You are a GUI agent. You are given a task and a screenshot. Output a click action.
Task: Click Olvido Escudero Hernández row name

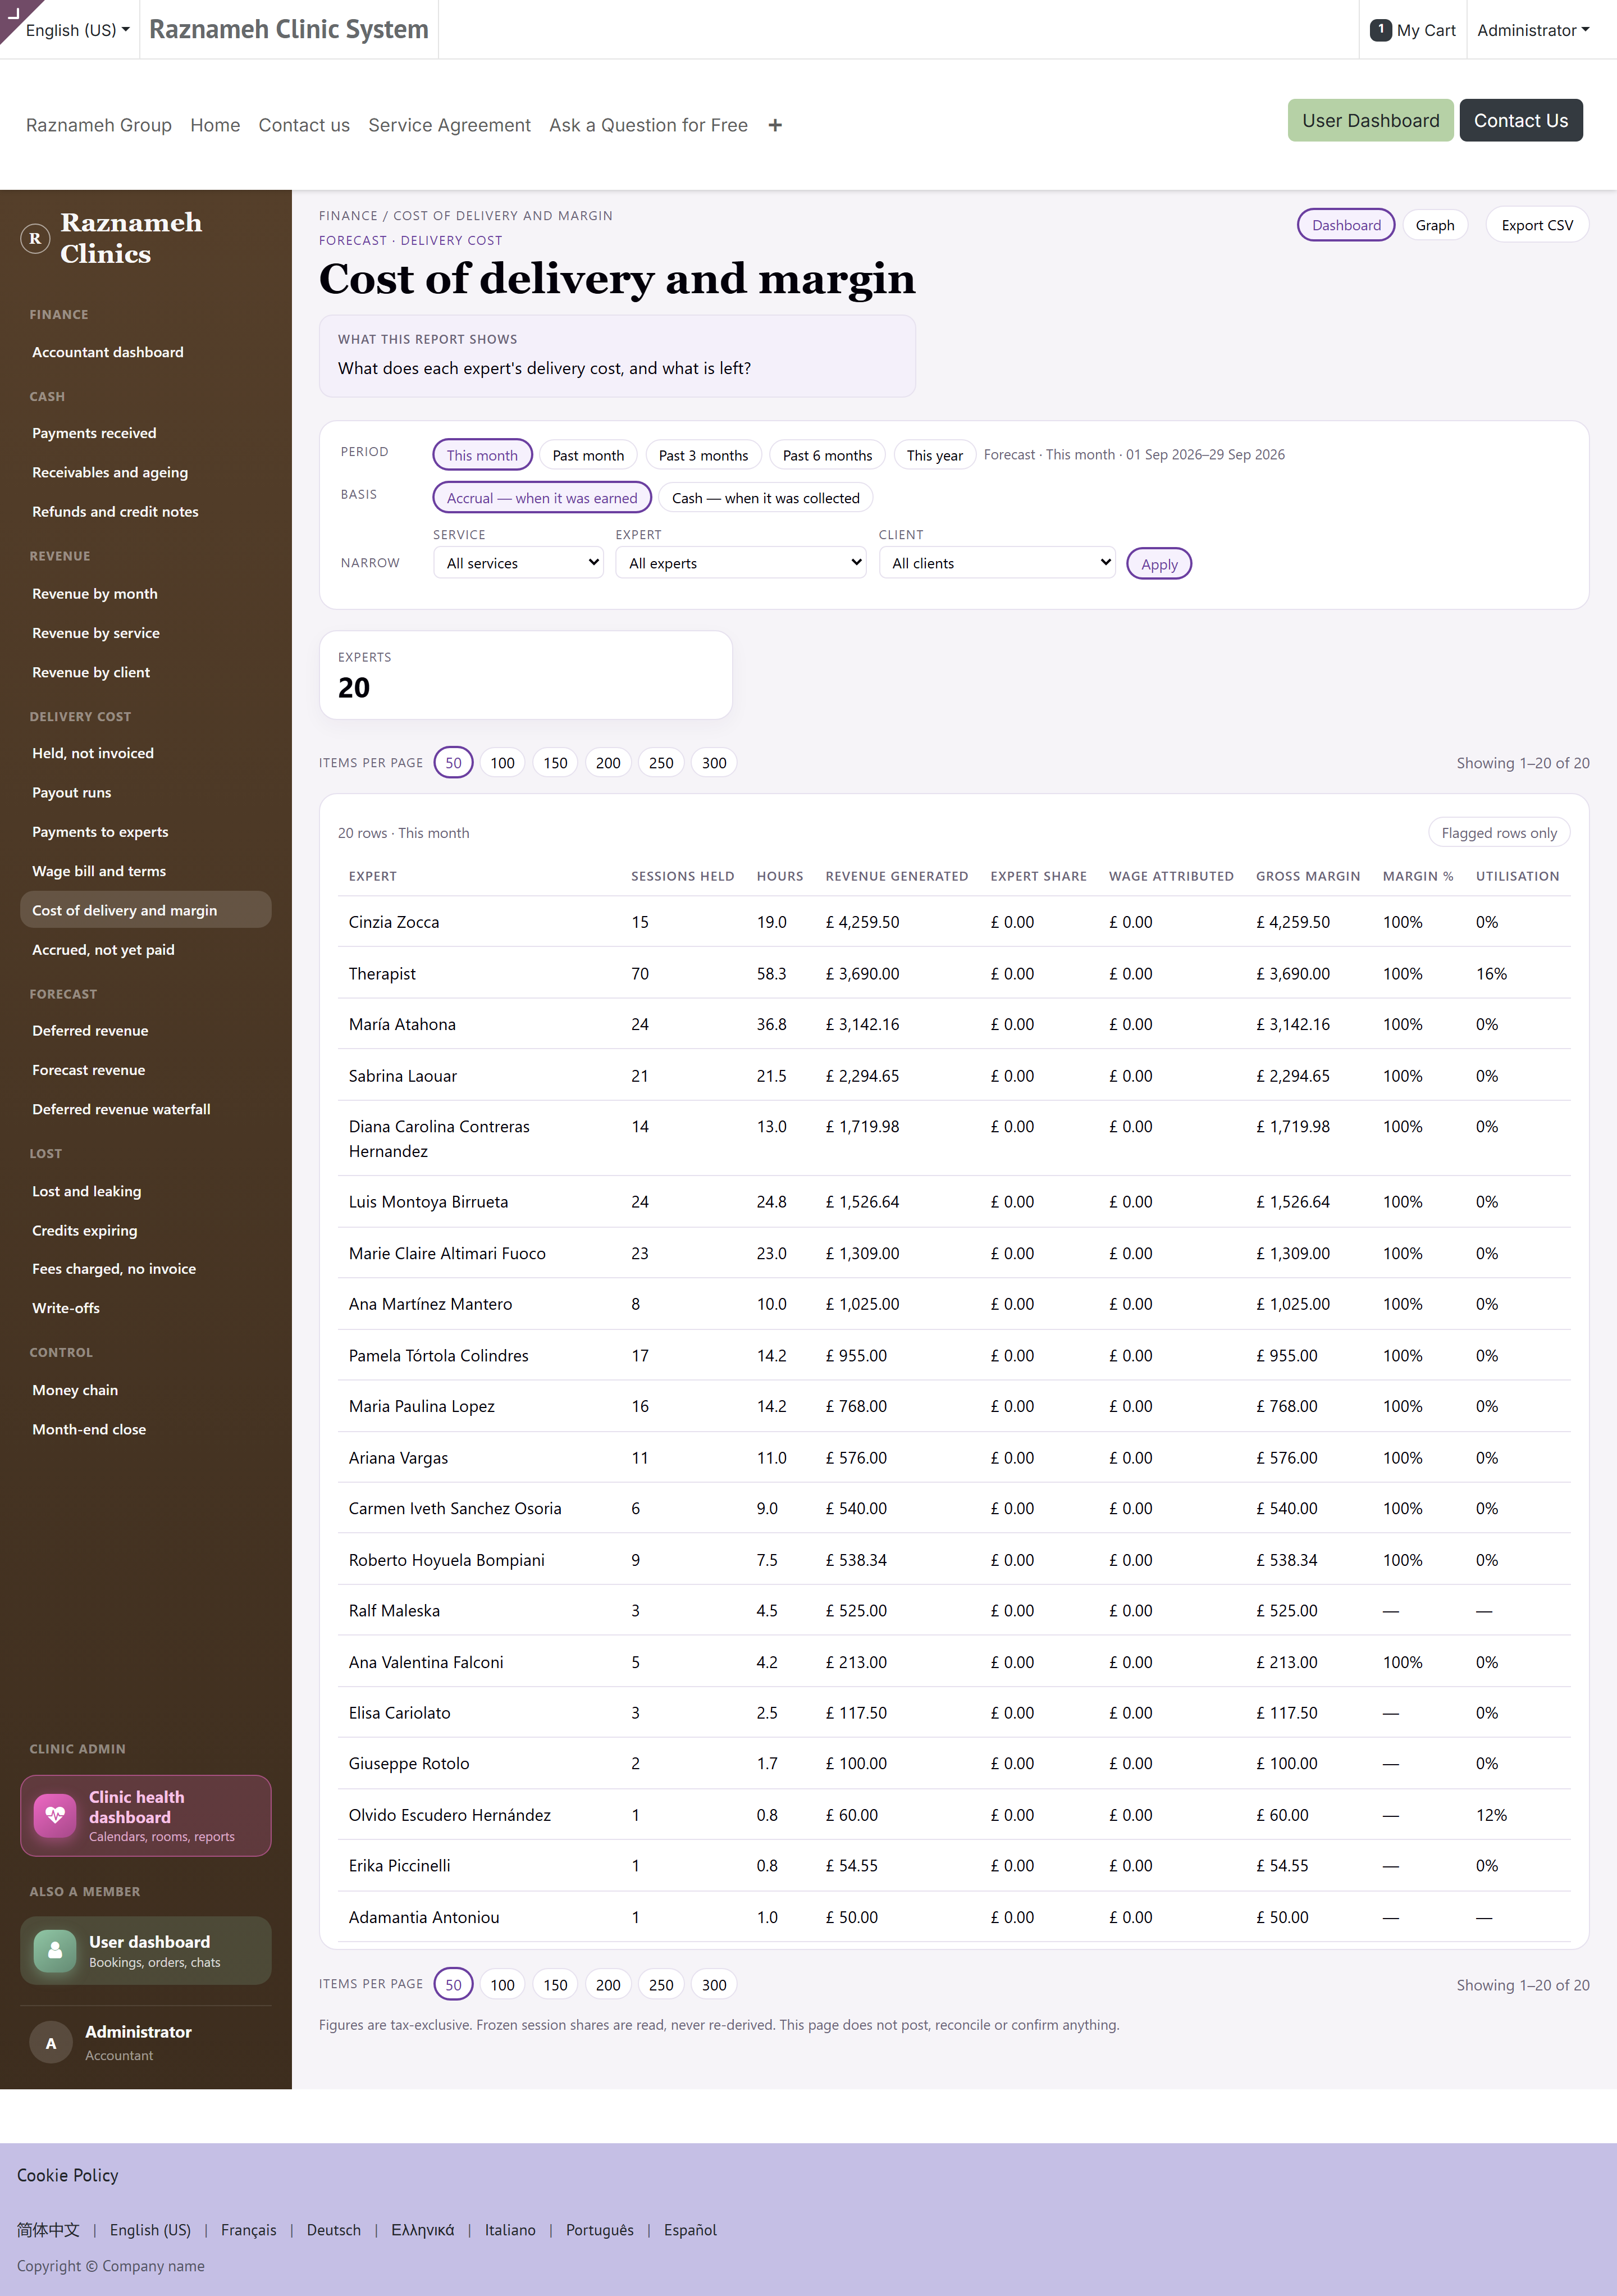click(450, 1815)
